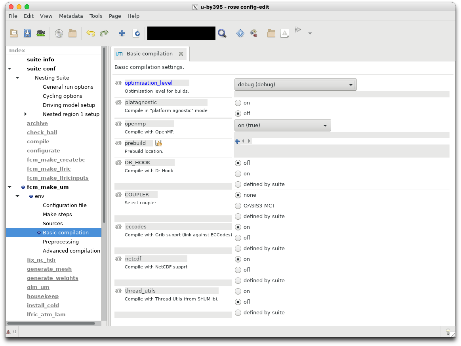Click the spell check Abc icon
461x346 pixels.
coord(40,34)
